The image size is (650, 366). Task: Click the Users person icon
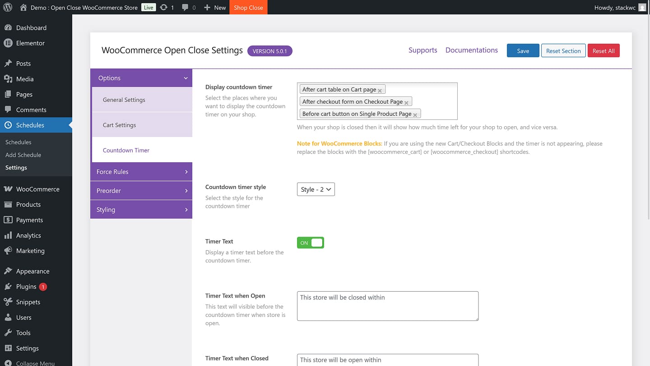[8, 317]
